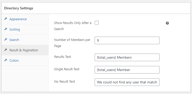
Task: Click the 'Show Results Only After a Search' label
Action: (73, 26)
